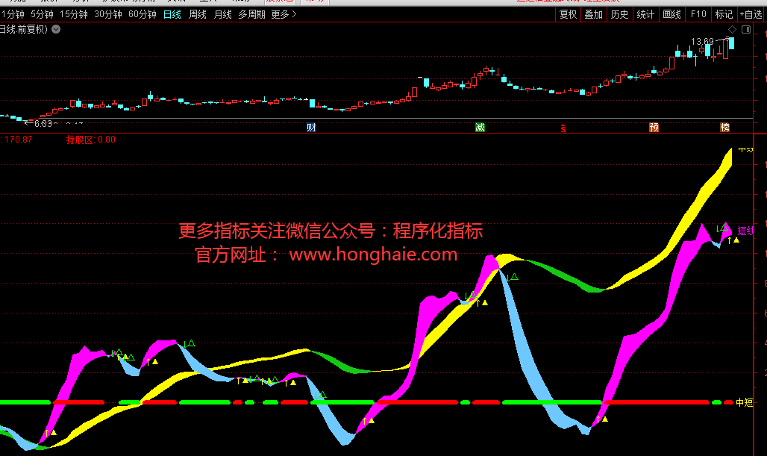Click the 13.69 high price label
Screen dimensions: 767x456
coord(702,42)
